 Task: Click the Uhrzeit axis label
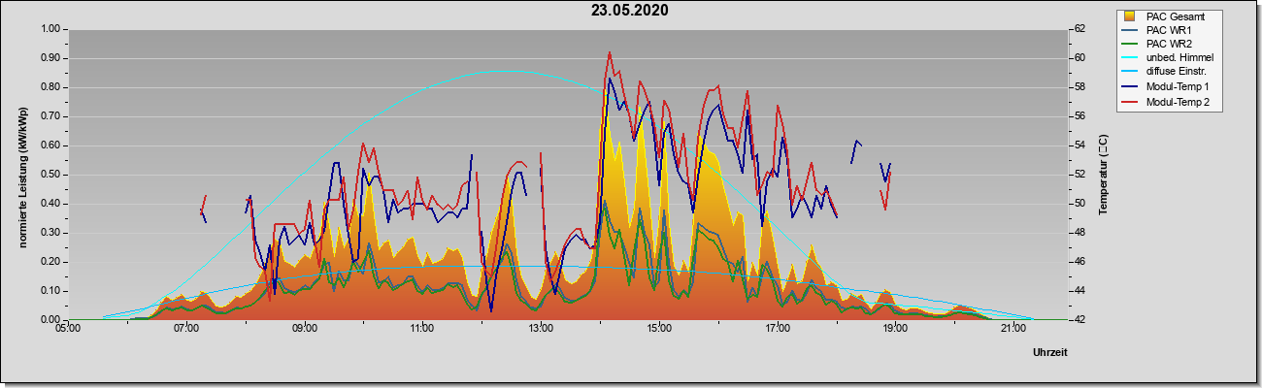point(1050,353)
